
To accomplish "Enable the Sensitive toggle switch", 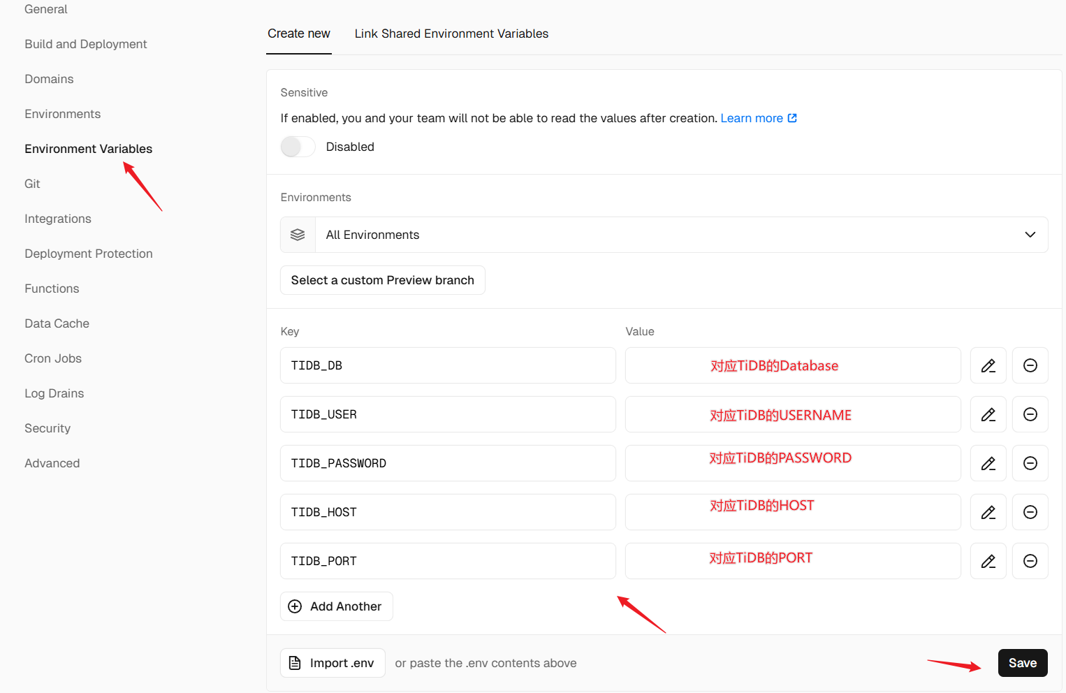I will (x=298, y=147).
